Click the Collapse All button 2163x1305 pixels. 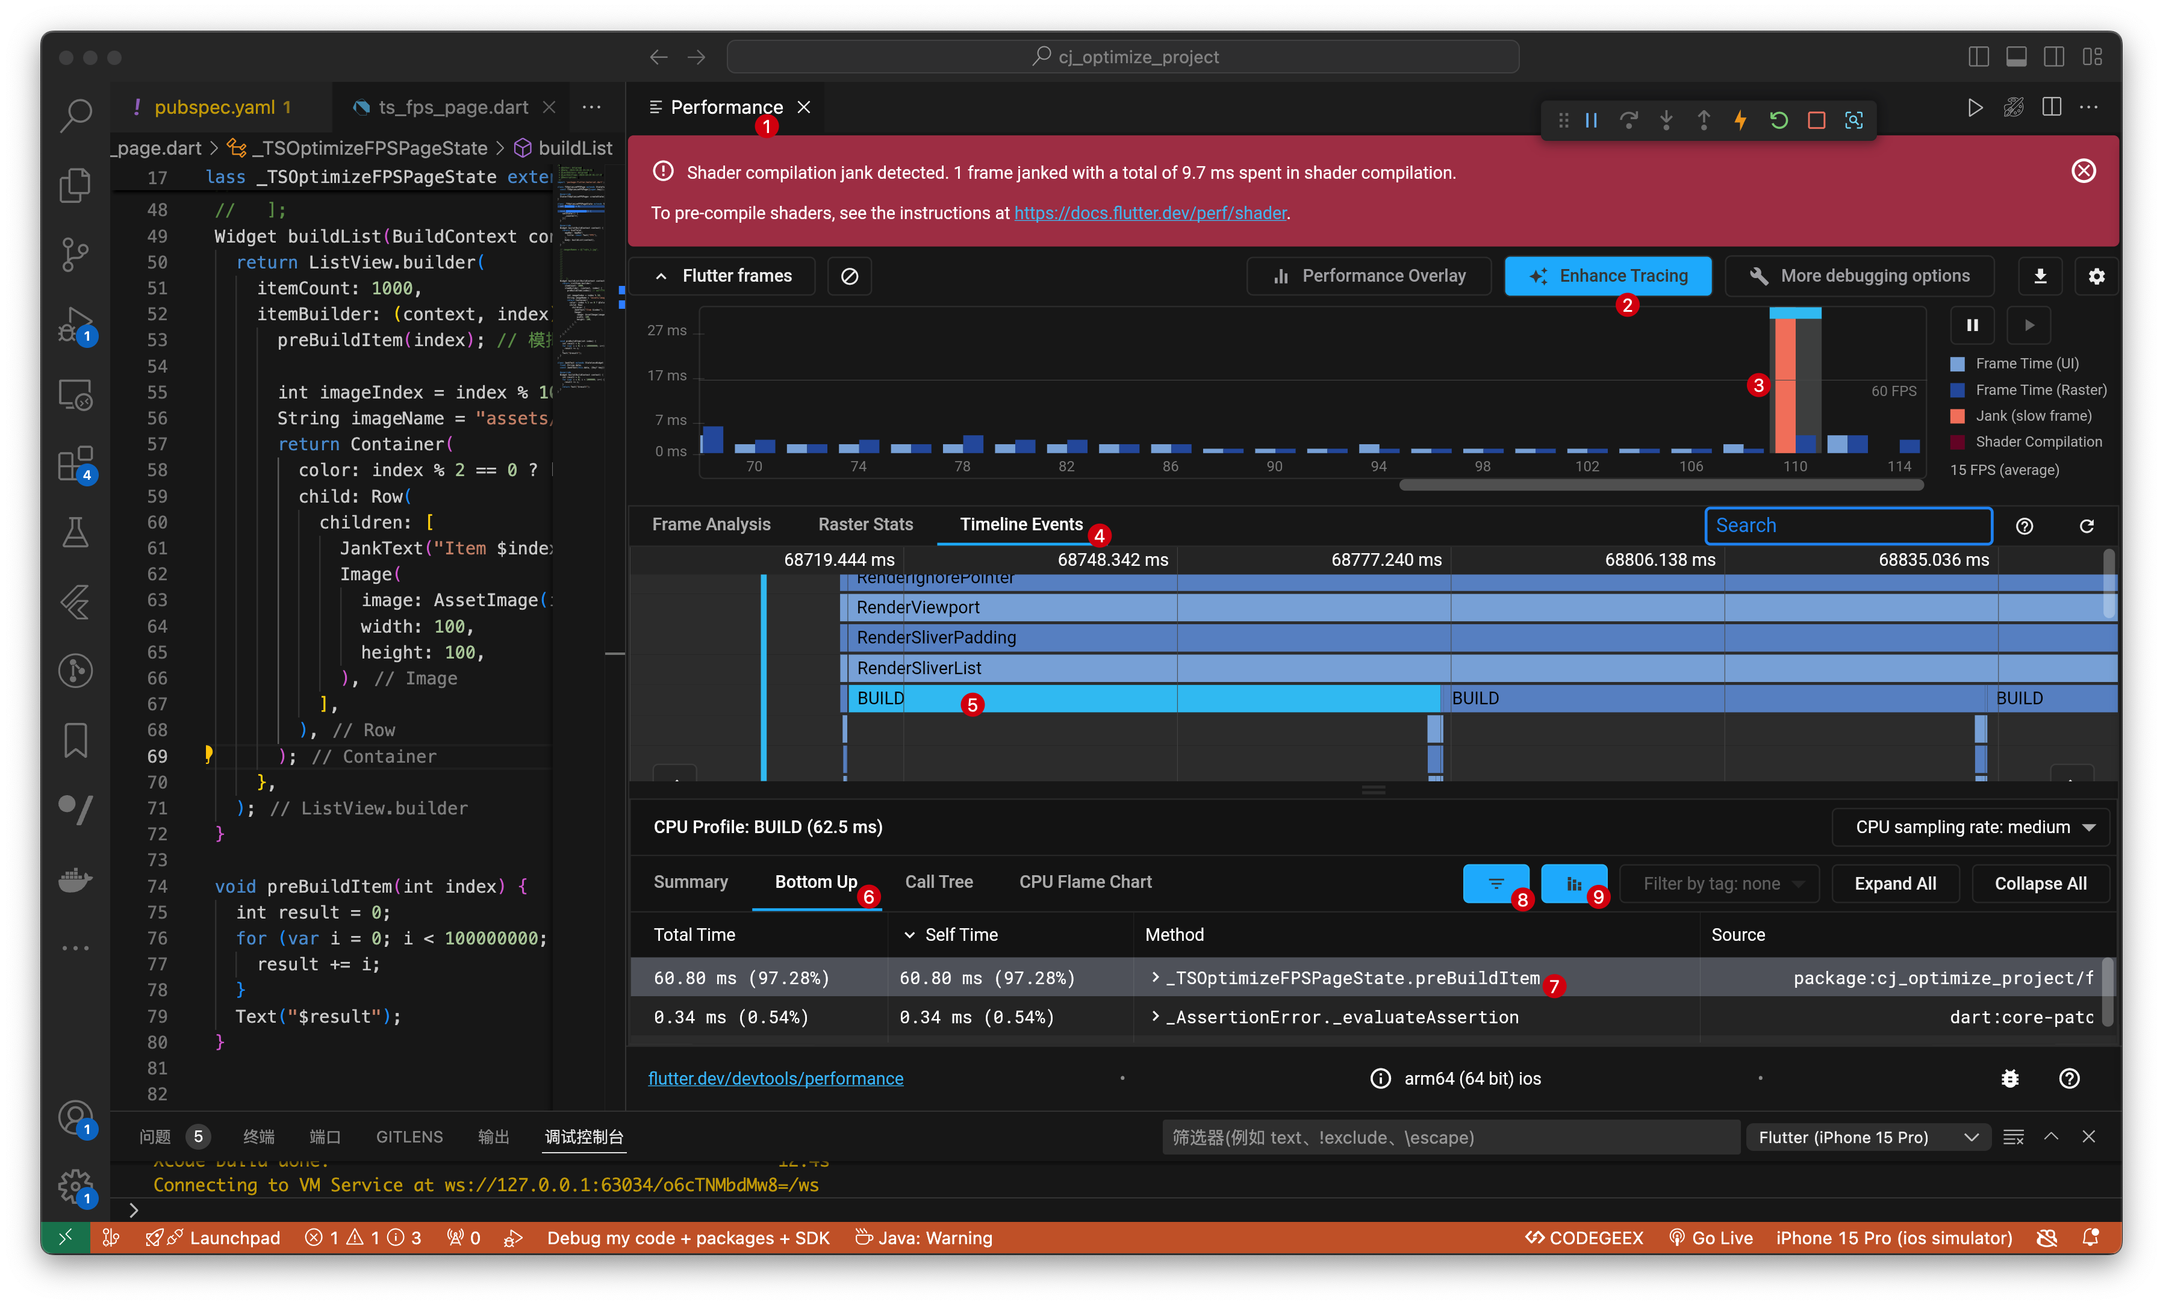click(x=2040, y=884)
